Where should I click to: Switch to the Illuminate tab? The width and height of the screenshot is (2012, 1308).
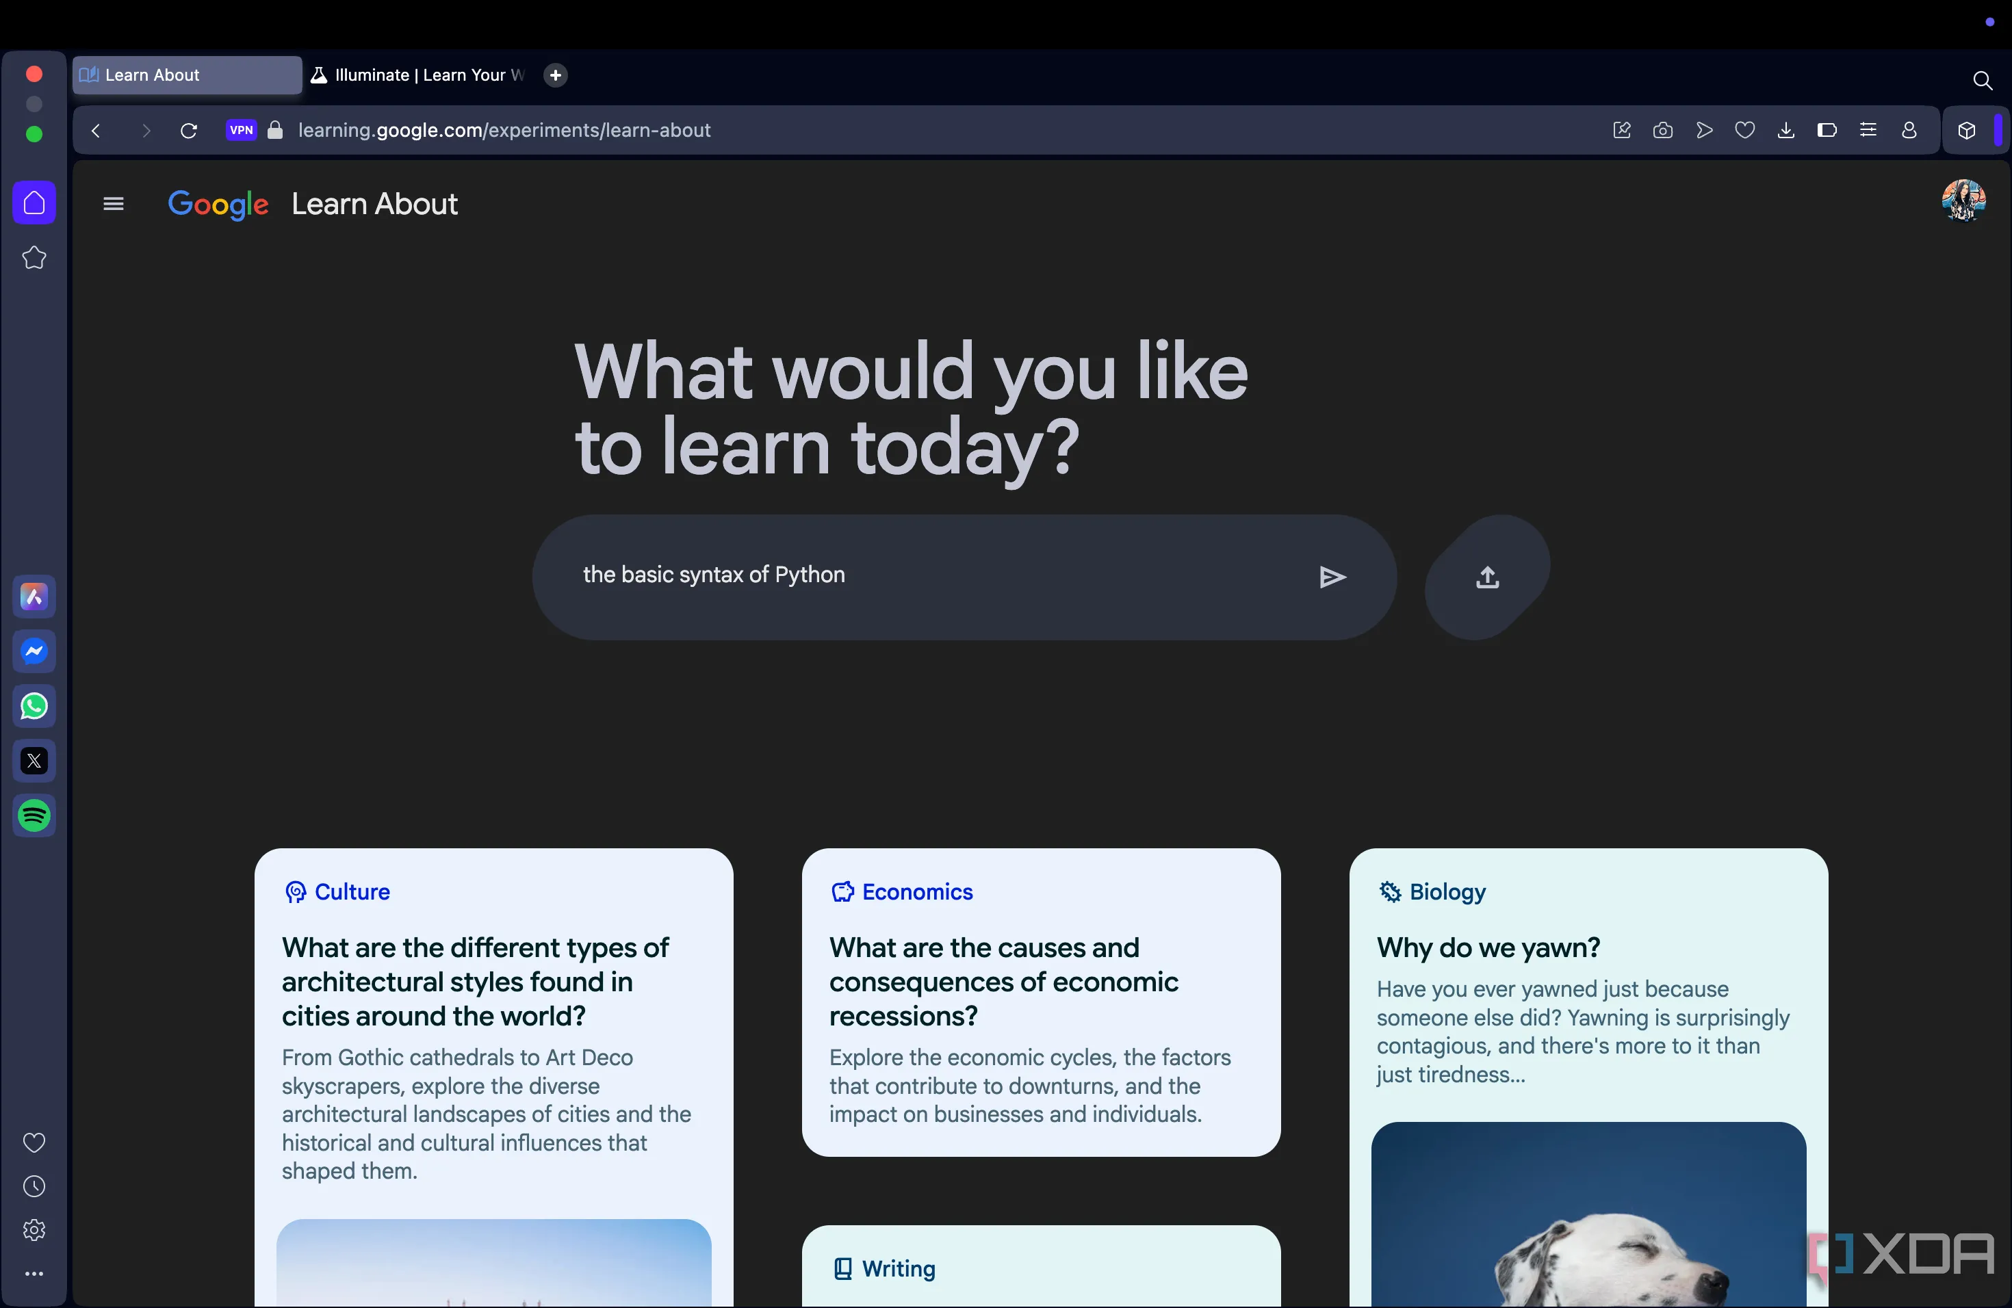420,75
